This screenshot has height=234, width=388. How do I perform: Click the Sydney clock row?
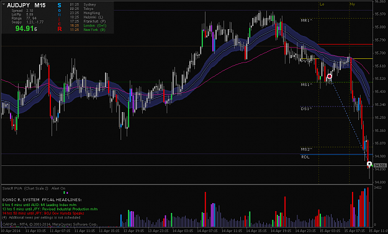(x=83, y=4)
